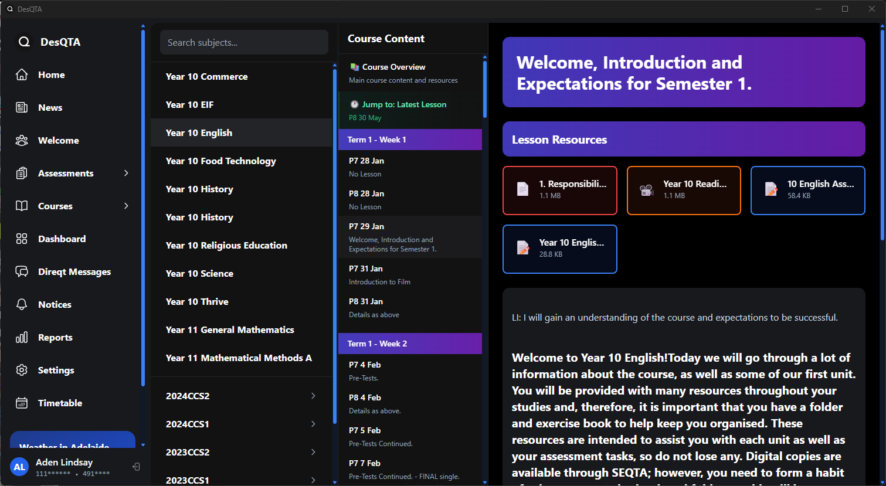Expand the Assessments submenu chevron
This screenshot has width=886, height=486.
(126, 173)
